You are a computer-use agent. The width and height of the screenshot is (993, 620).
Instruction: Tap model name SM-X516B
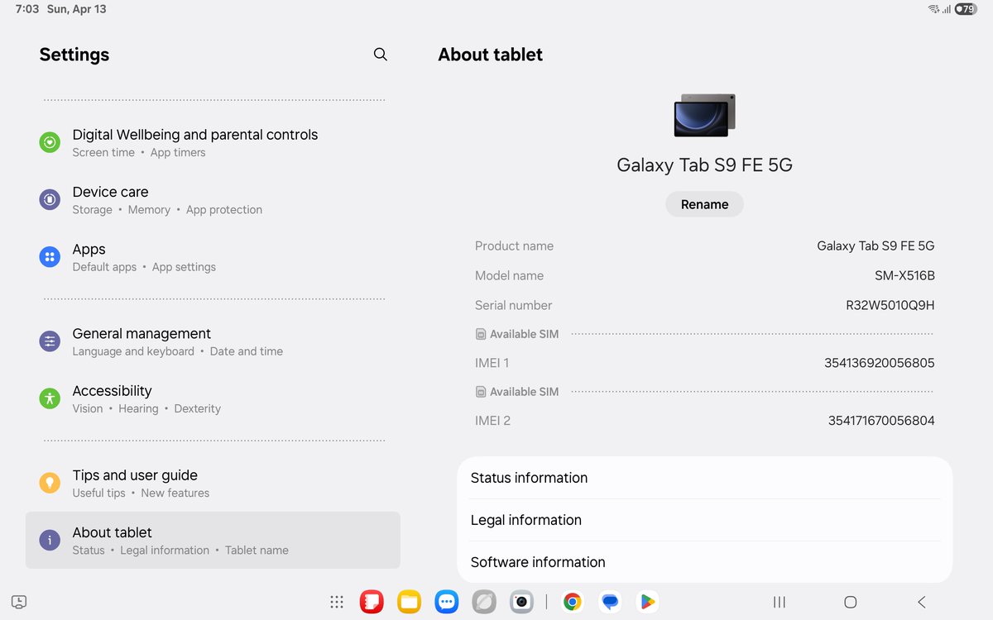coord(904,276)
